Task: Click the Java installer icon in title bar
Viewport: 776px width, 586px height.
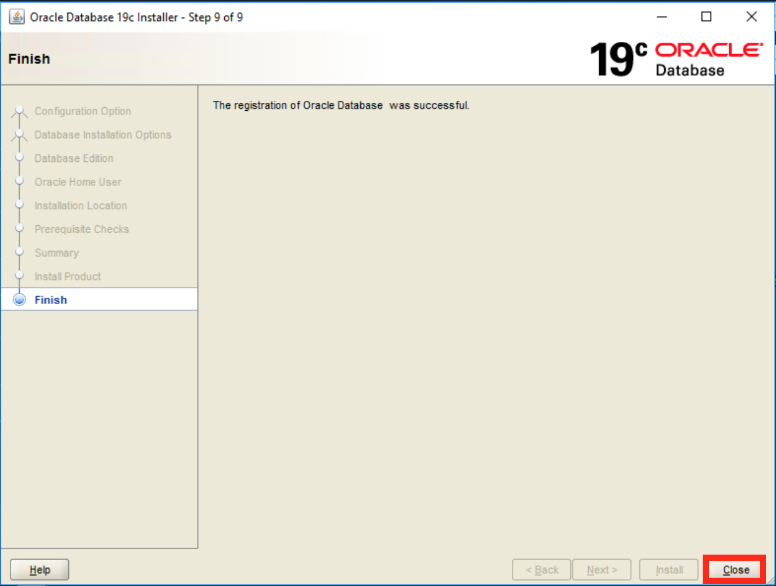Action: coord(16,17)
